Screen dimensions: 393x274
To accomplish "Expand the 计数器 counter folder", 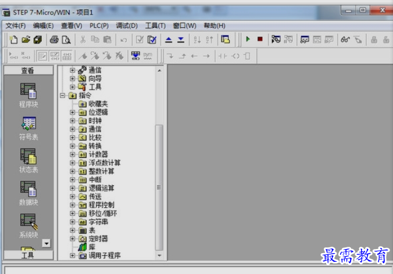I will point(73,154).
